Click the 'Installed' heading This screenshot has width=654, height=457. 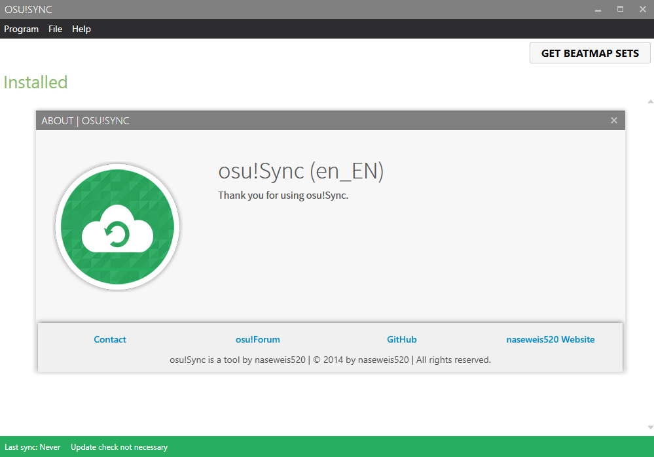35,82
